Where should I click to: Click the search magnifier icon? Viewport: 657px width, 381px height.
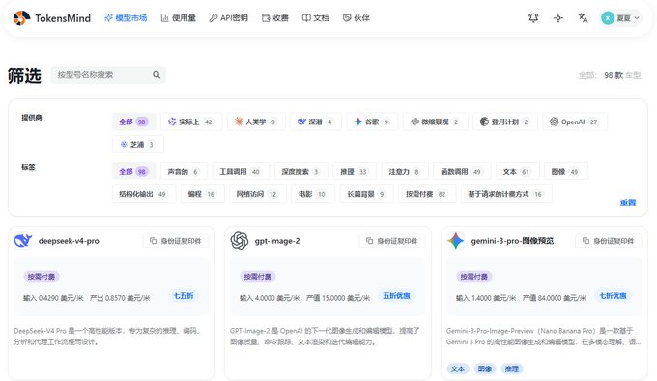[x=157, y=75]
